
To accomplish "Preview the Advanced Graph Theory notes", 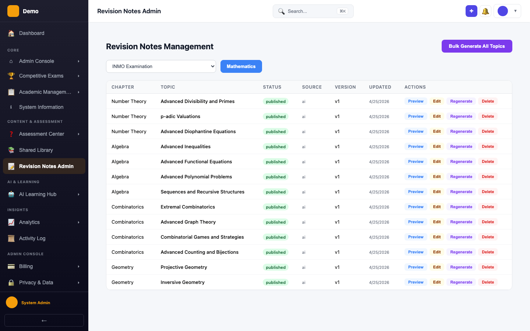I will (416, 222).
